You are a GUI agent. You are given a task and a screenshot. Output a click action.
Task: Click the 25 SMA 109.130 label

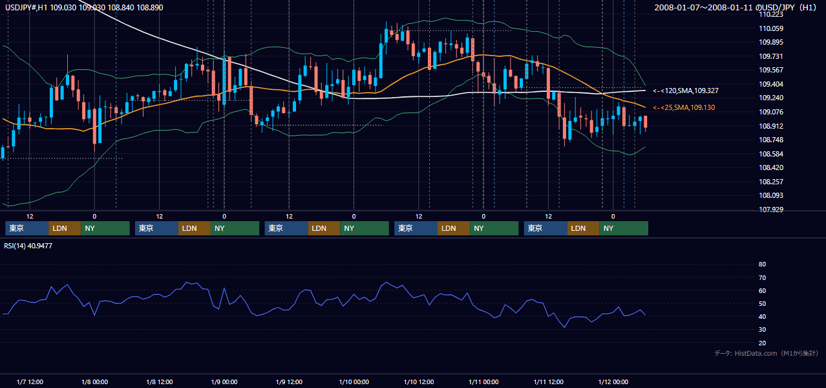click(x=684, y=107)
